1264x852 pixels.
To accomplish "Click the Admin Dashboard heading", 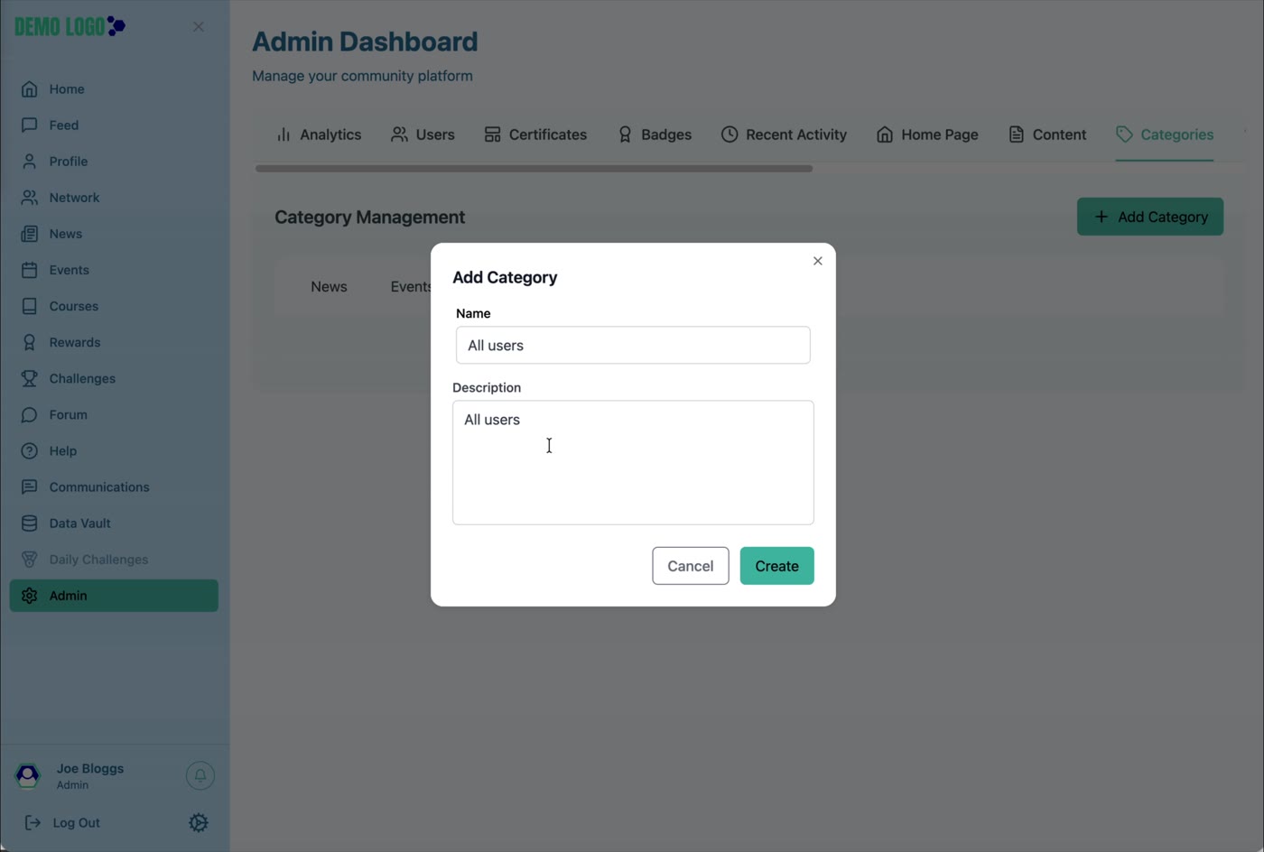I will tap(365, 42).
